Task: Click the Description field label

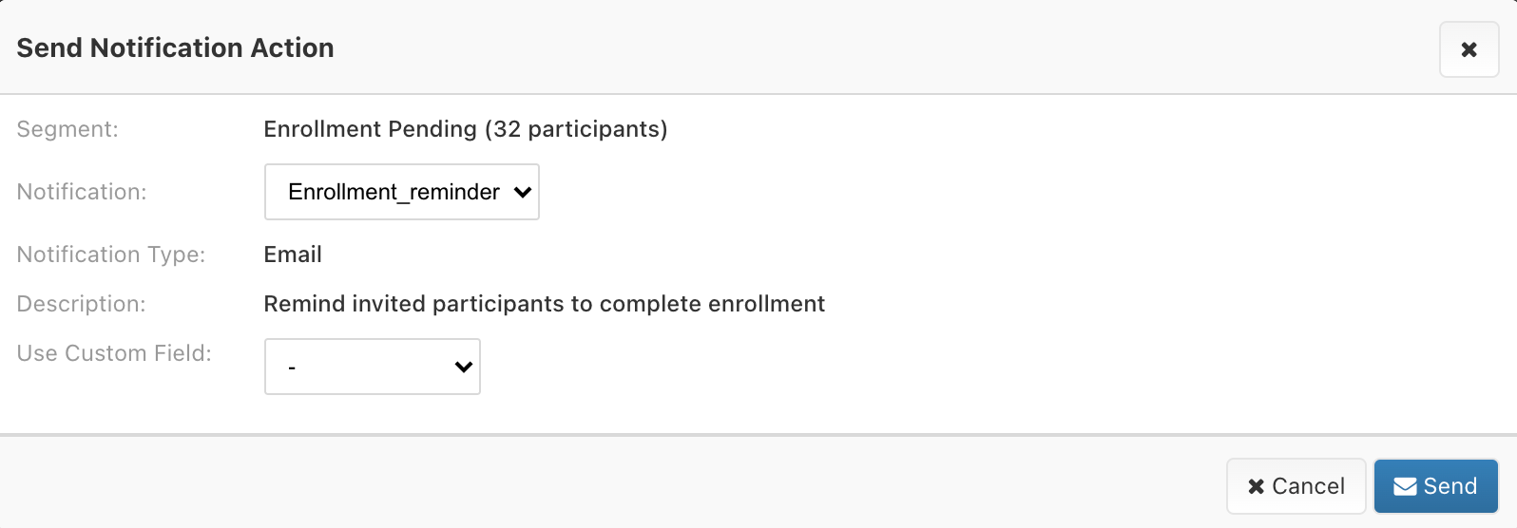Action: (81, 304)
